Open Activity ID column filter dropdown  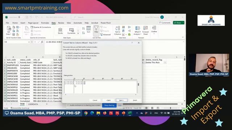(x=18, y=62)
